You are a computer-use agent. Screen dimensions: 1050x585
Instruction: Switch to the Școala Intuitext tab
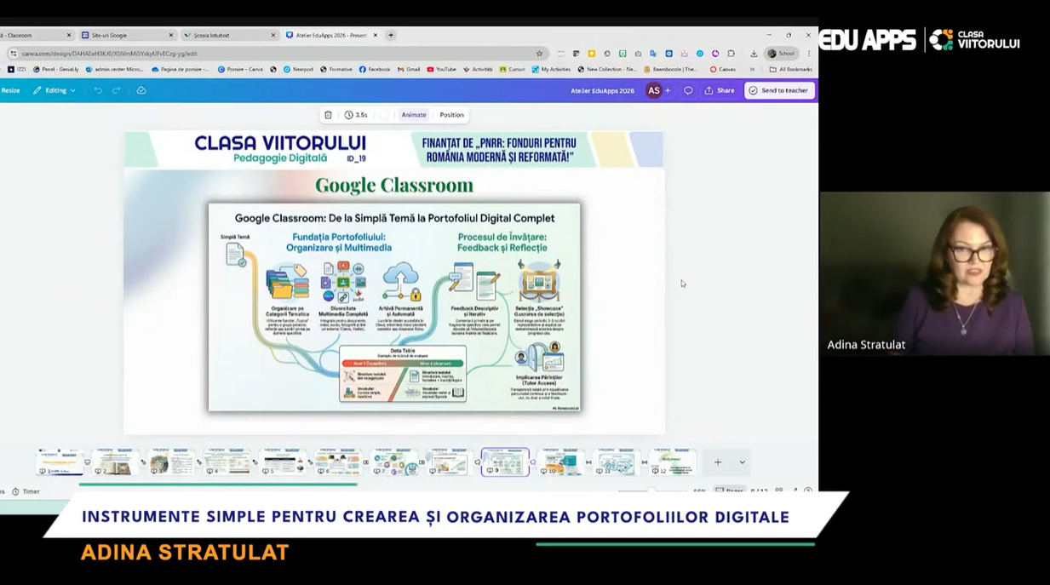(x=228, y=36)
